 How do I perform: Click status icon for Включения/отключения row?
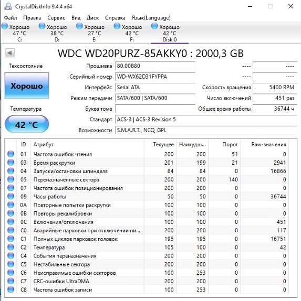(11, 222)
